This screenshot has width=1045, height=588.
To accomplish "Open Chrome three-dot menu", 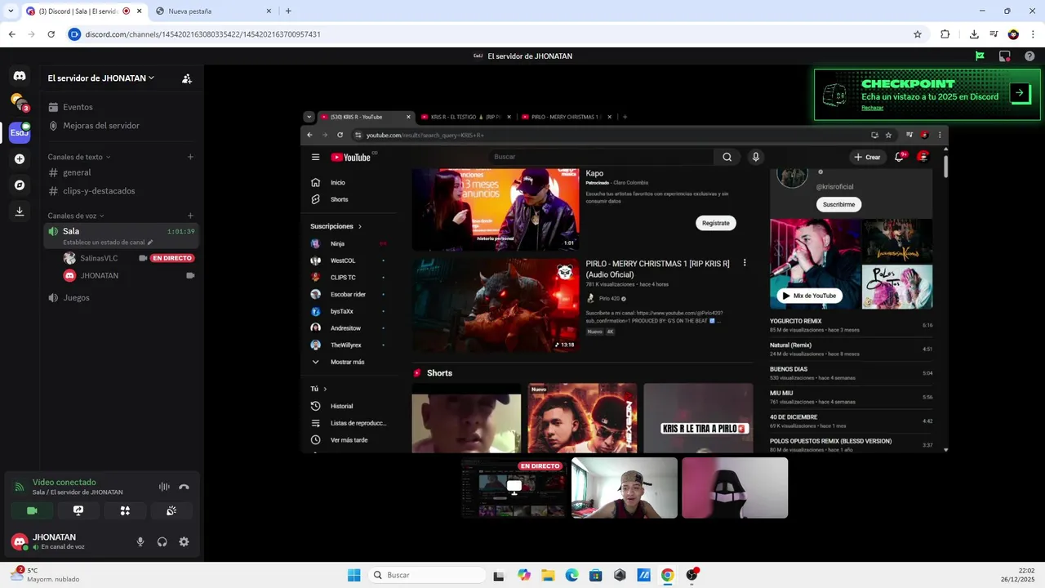I will pyautogui.click(x=1033, y=34).
